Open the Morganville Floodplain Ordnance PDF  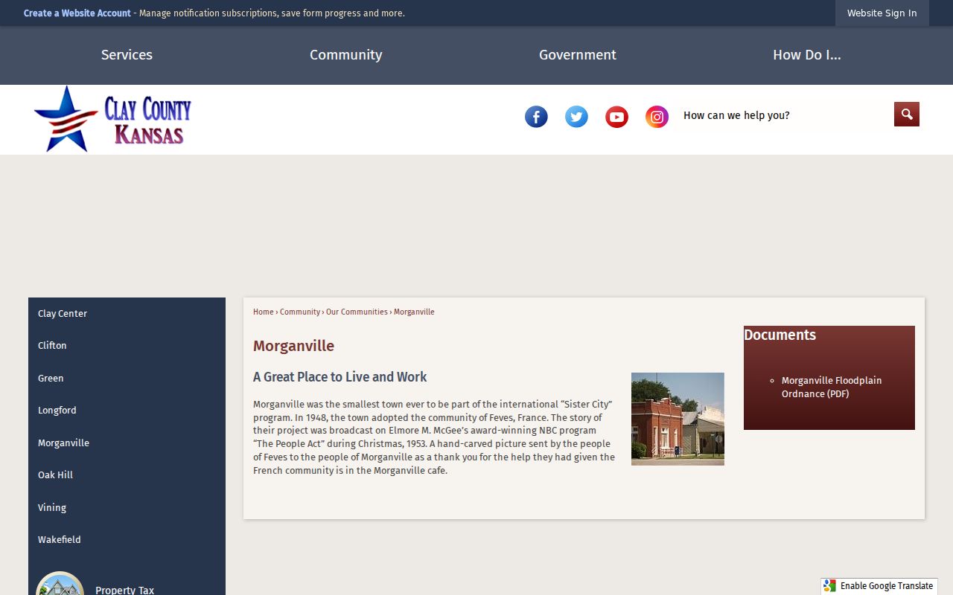[832, 387]
